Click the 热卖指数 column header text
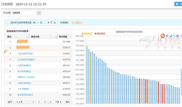Viewport: 182px width, 107px height. tap(63, 37)
